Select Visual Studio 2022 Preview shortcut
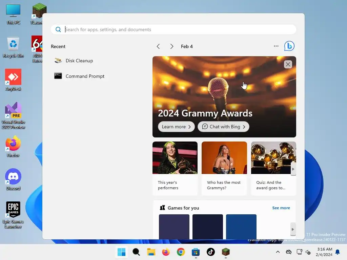The height and width of the screenshot is (260, 347). click(13, 115)
